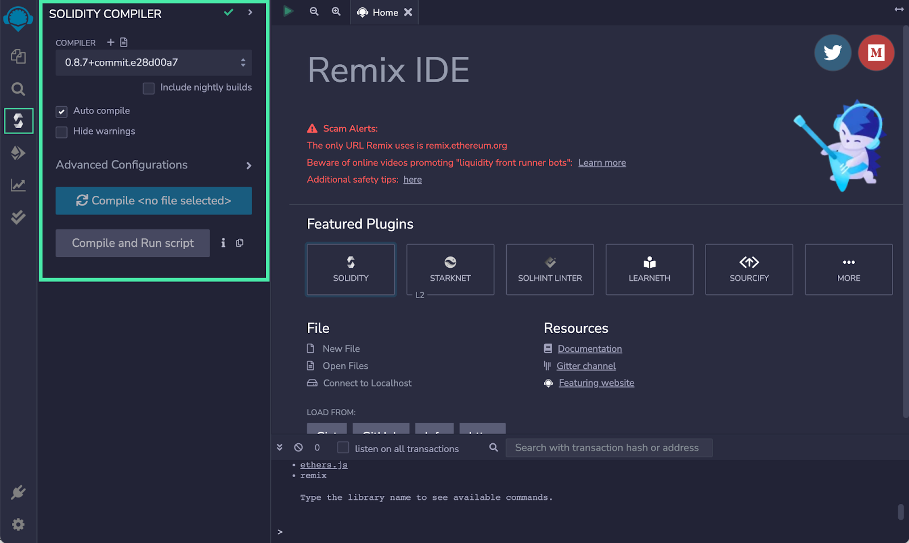The image size is (909, 543).
Task: Clear the terminal console with the block icon
Action: [298, 447]
